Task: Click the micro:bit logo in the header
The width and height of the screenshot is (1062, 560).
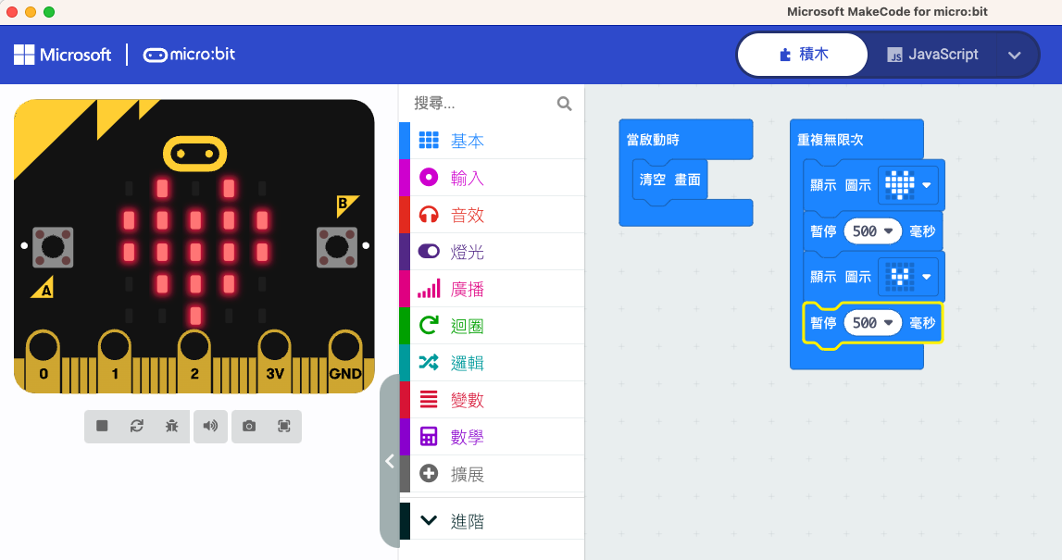Action: 190,55
